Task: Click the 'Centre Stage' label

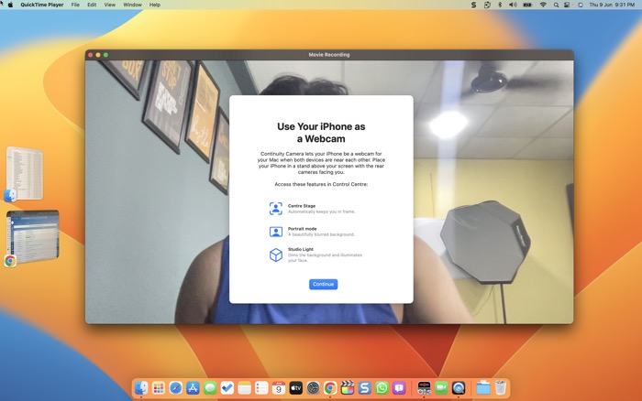Action: [302, 206]
